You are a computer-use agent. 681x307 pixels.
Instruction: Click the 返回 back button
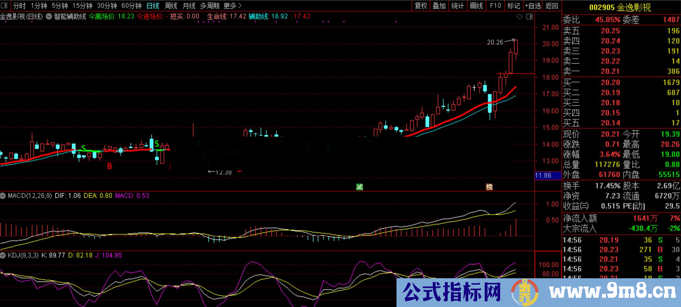pos(552,6)
